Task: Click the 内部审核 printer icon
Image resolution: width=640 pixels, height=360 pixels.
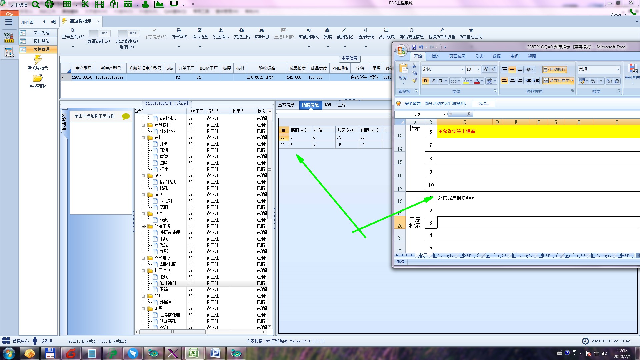Action: coord(179,30)
